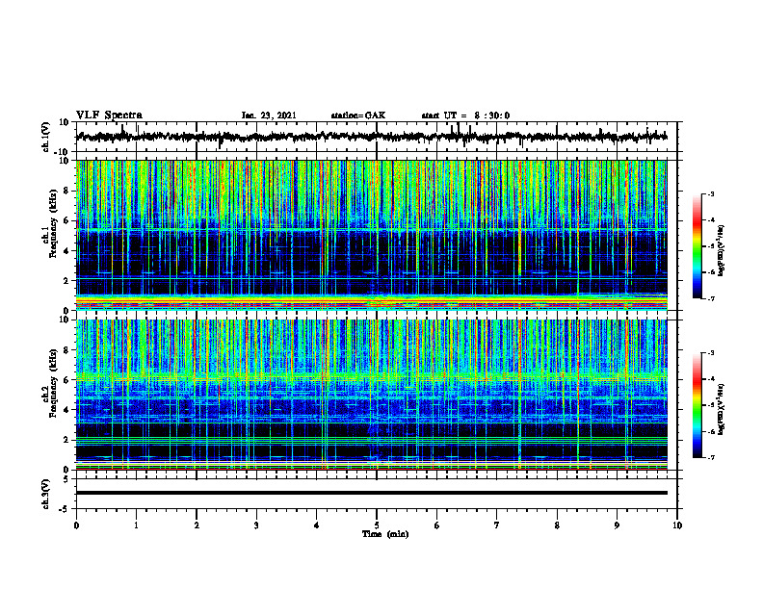Click the "-5" tick on ch.3(V) axis
The height and width of the screenshot is (589, 763).
coord(66,509)
